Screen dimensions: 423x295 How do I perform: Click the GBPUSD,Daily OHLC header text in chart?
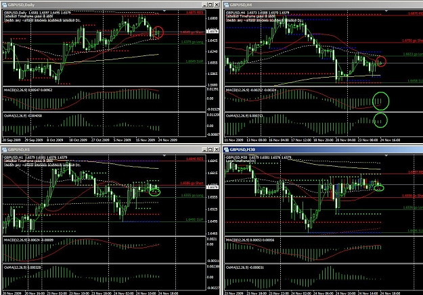[x=37, y=13]
